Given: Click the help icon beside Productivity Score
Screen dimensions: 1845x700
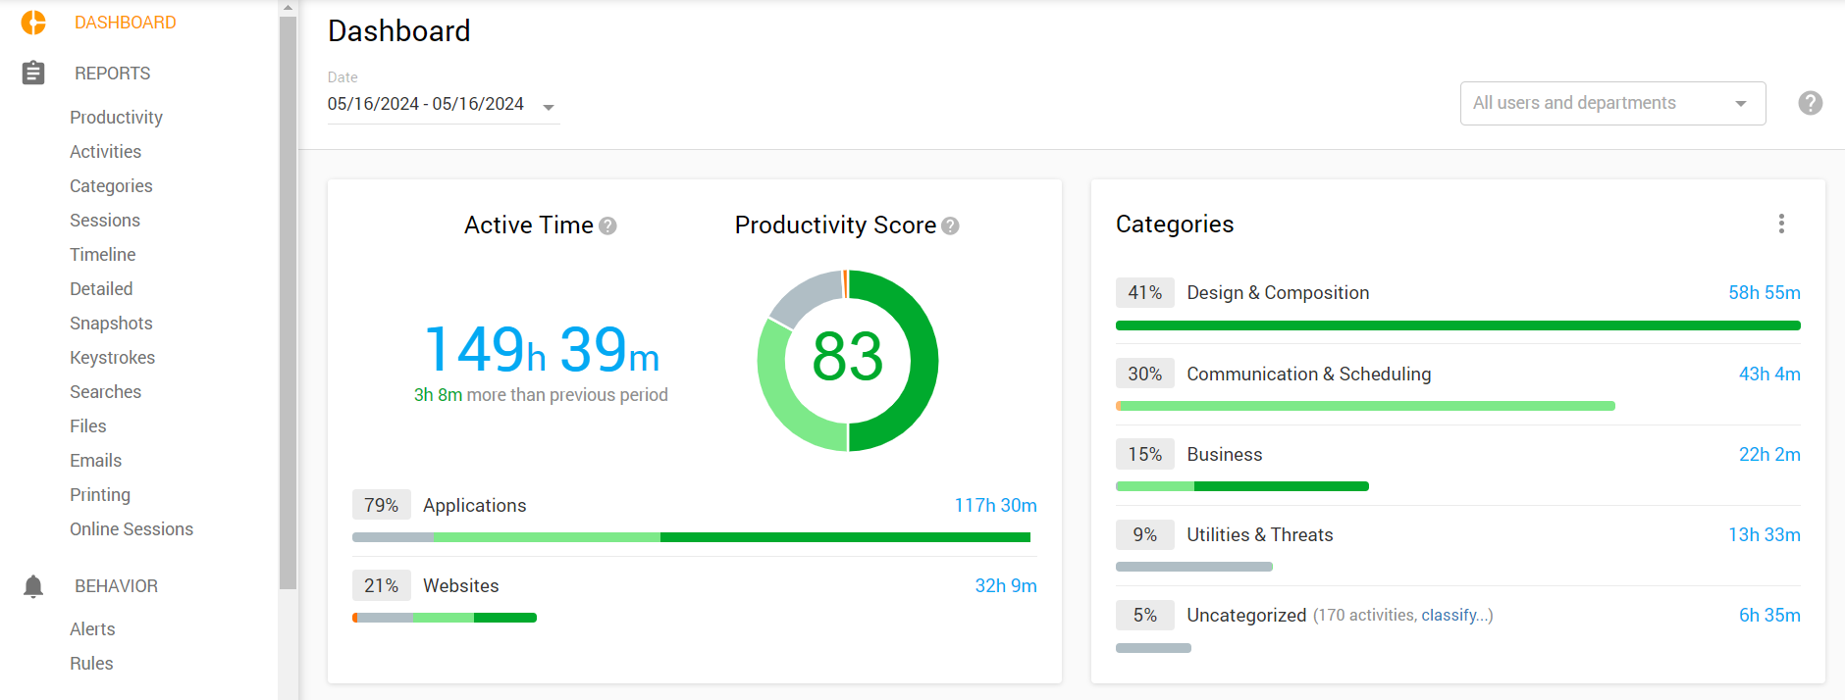Looking at the screenshot, I should (x=950, y=226).
